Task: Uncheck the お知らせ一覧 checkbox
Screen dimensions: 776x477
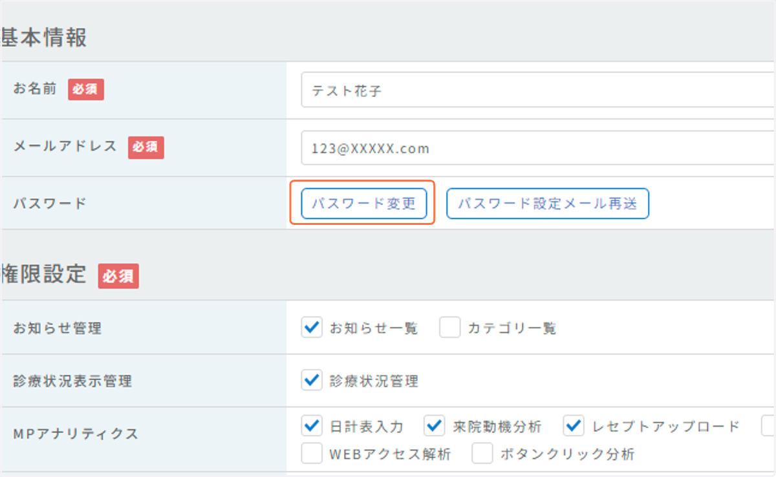Action: pos(312,328)
